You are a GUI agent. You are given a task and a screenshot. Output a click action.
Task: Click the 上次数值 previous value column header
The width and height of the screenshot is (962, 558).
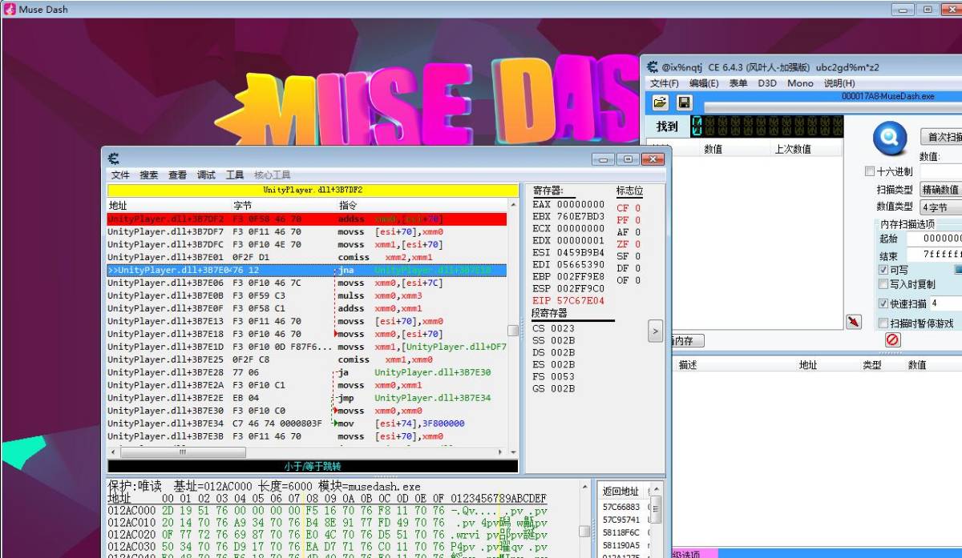coord(792,149)
